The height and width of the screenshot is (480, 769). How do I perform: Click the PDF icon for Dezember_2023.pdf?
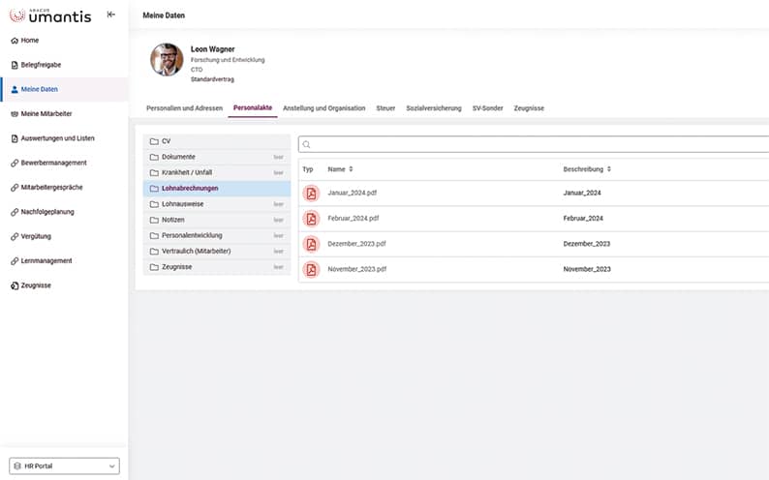(x=311, y=244)
